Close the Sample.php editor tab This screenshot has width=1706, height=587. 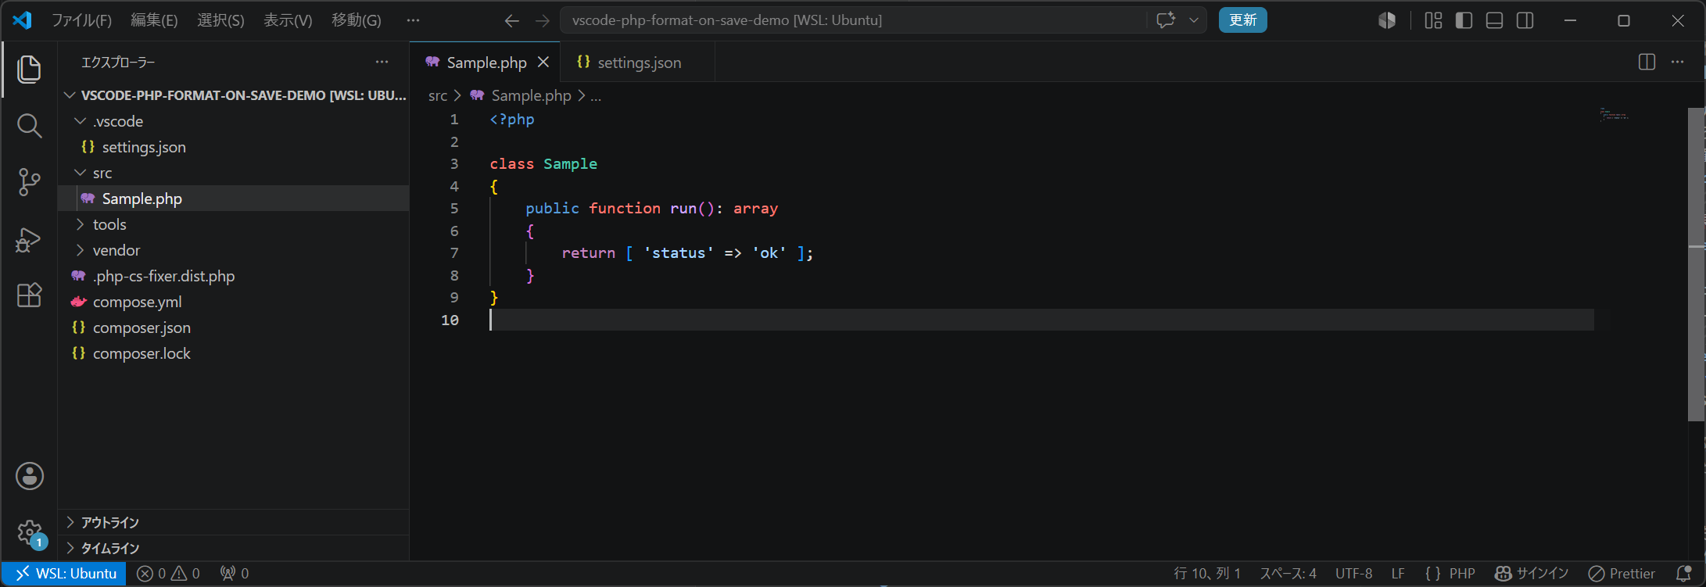(x=543, y=62)
